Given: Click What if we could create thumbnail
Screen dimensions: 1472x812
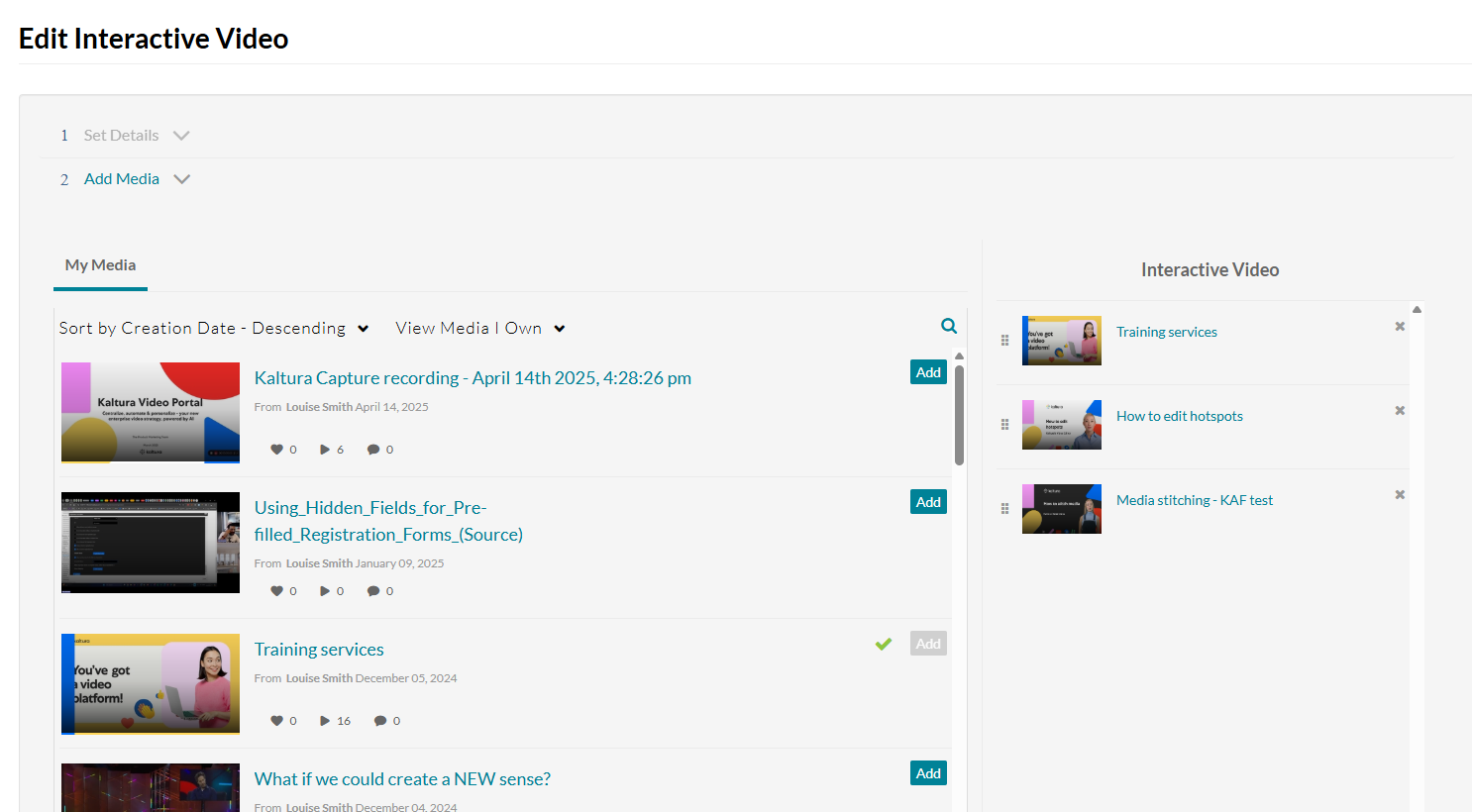Looking at the screenshot, I should pos(151,787).
